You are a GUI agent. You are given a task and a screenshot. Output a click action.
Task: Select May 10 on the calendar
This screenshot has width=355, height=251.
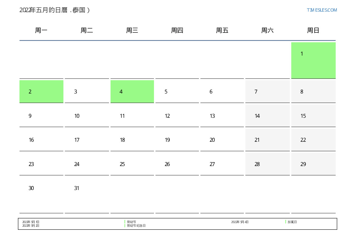point(87,116)
